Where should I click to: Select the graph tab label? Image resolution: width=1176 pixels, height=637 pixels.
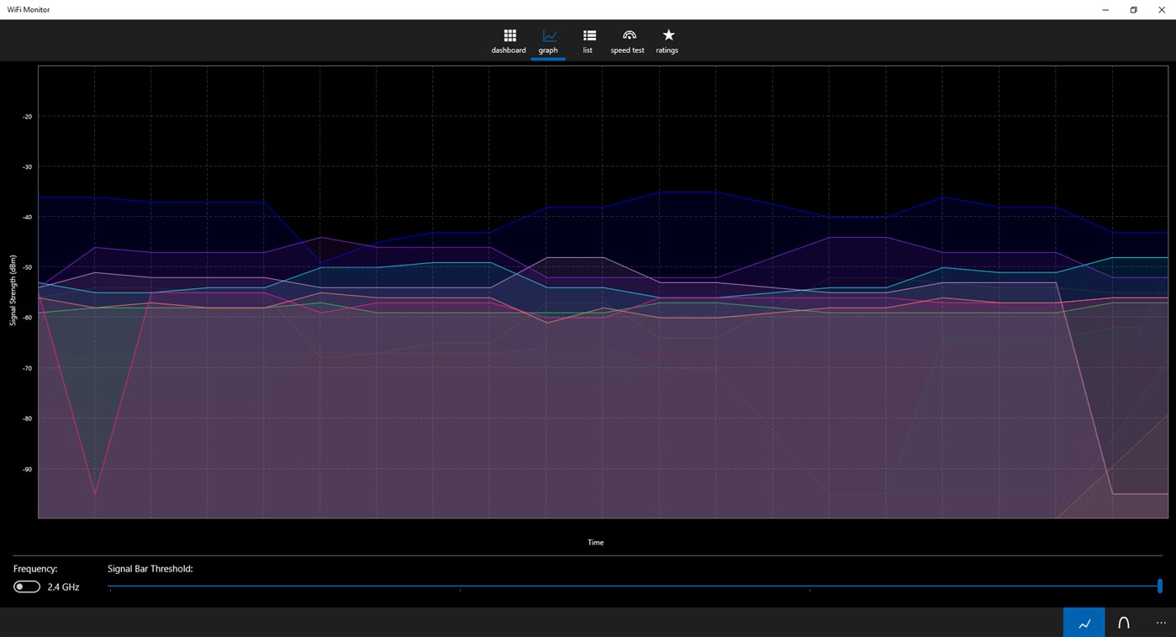coord(548,50)
